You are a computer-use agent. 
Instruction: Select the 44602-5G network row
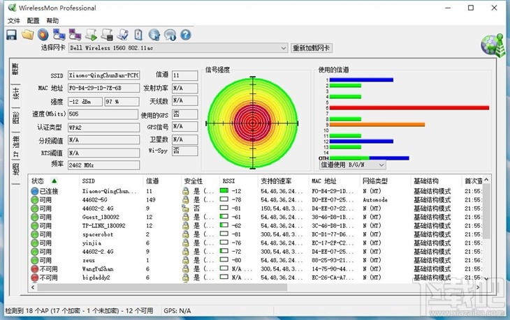(255, 200)
